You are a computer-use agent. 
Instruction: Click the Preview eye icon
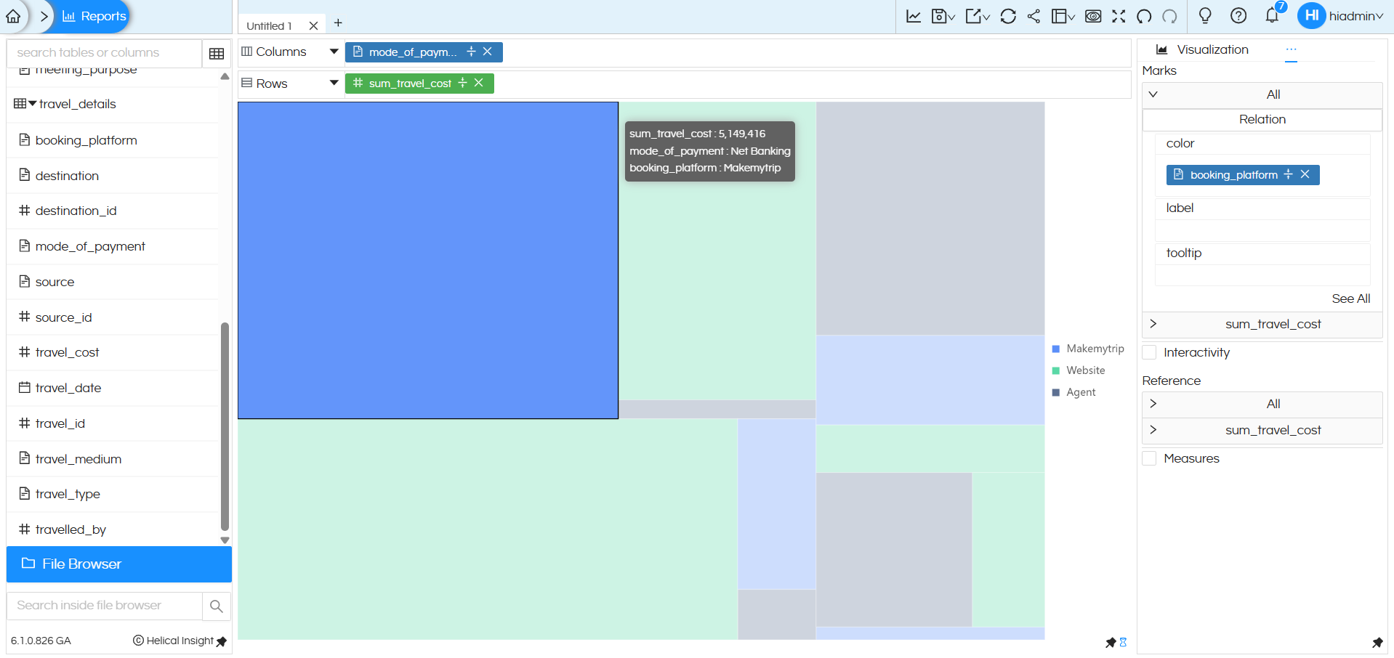pyautogui.click(x=1092, y=16)
